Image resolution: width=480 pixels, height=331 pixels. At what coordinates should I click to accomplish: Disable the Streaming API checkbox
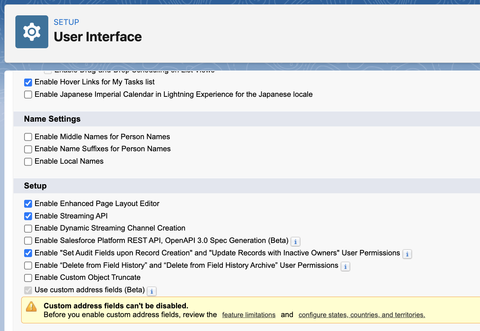[x=28, y=216]
